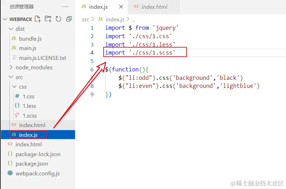Image resolution: width=286 pixels, height=189 pixels.
Task: Click the braces icon beside 1.less
Action: point(17,105)
